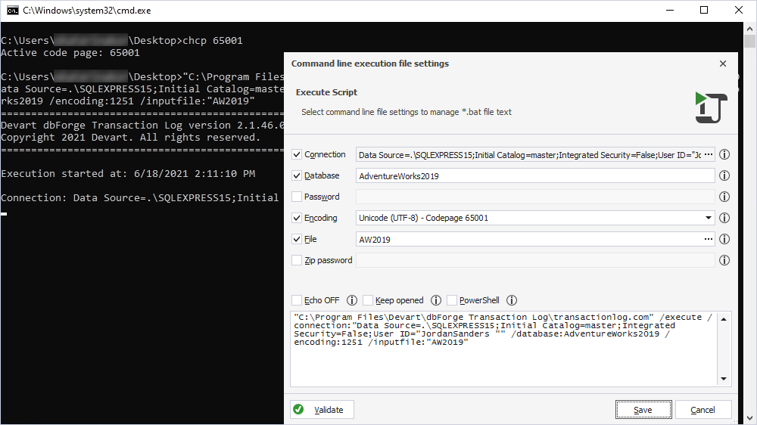Enable the Zip password checkbox

point(297,260)
